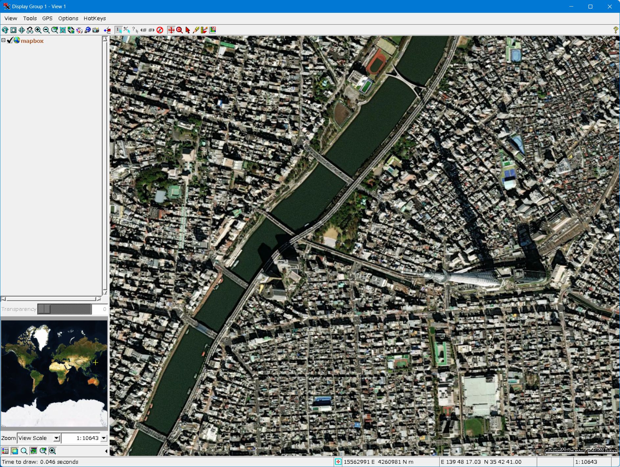This screenshot has height=467, width=620.
Task: Open the help question mark icon
Action: pyautogui.click(x=615, y=30)
